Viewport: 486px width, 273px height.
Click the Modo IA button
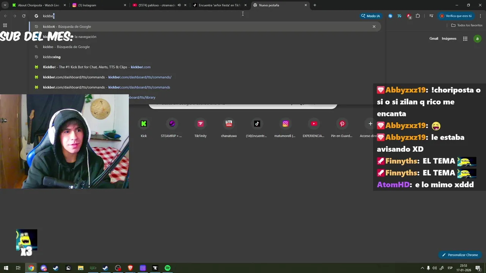pos(370,16)
